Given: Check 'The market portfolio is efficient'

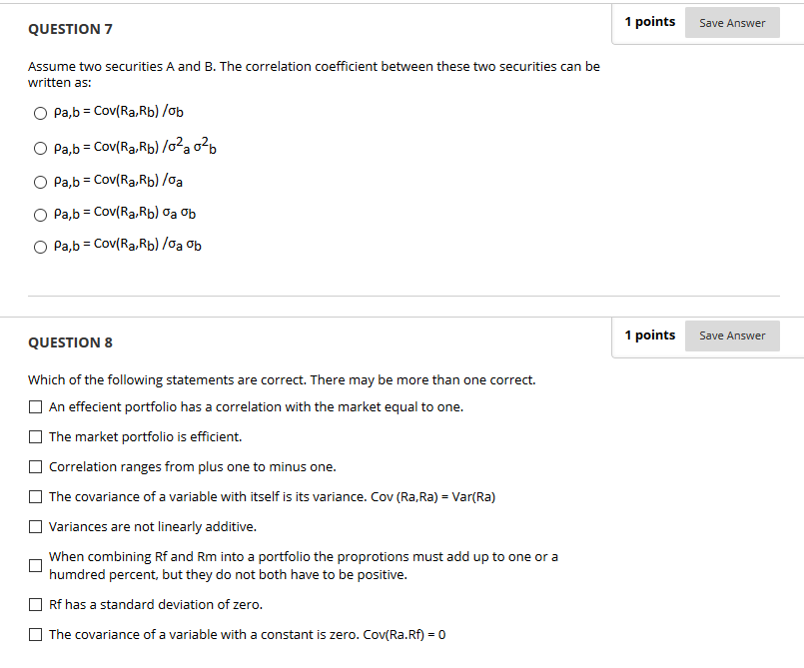Looking at the screenshot, I should pos(35,436).
